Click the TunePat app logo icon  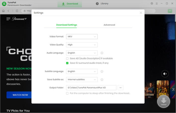click(x=4, y=4)
